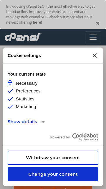Click the Show details link text

coord(22,122)
